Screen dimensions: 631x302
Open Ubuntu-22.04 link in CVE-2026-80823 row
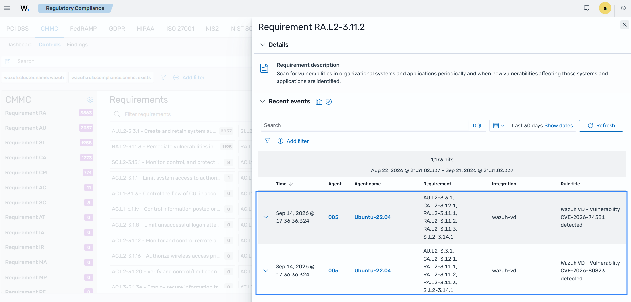[373, 271]
